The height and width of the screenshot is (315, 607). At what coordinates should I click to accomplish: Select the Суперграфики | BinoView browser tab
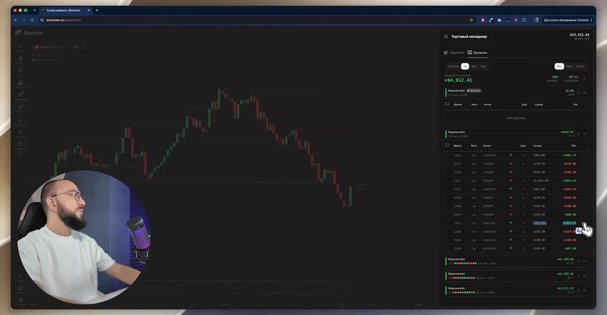[65, 10]
